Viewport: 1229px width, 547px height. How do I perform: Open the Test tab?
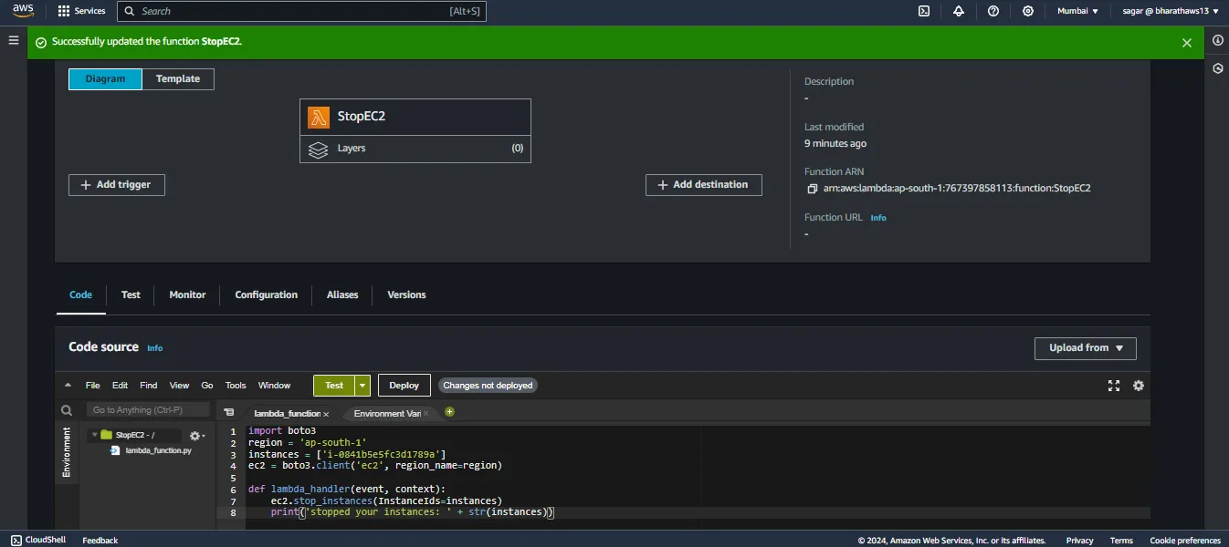[131, 294]
